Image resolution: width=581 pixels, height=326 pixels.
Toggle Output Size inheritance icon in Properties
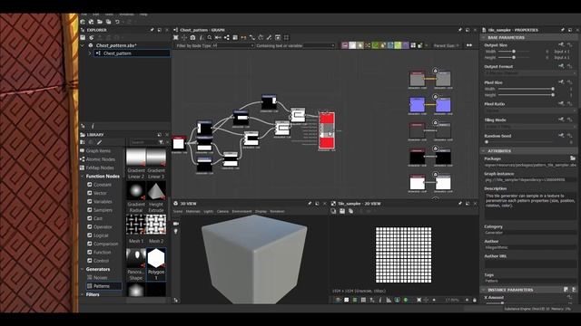point(561,45)
